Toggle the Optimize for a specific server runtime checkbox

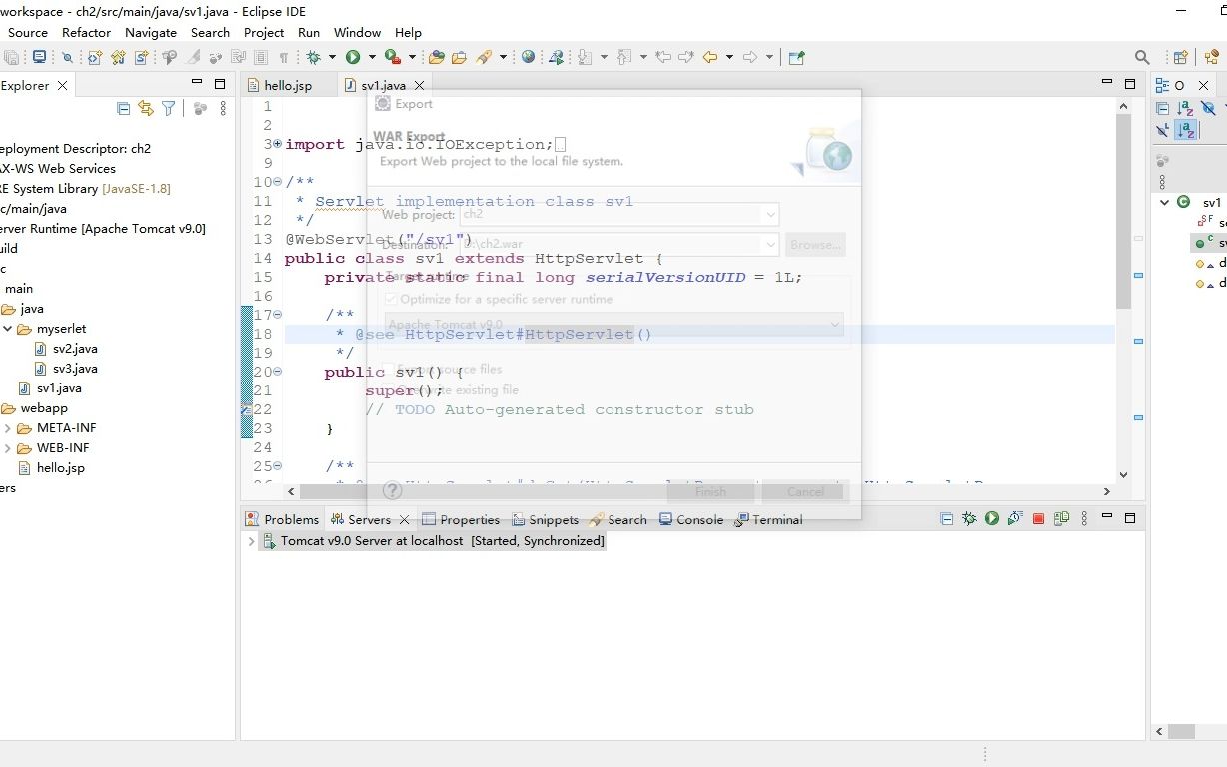[392, 299]
